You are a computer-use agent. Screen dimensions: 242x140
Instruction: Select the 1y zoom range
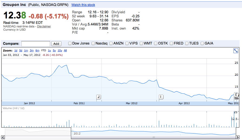pyautogui.click(x=49, y=50)
